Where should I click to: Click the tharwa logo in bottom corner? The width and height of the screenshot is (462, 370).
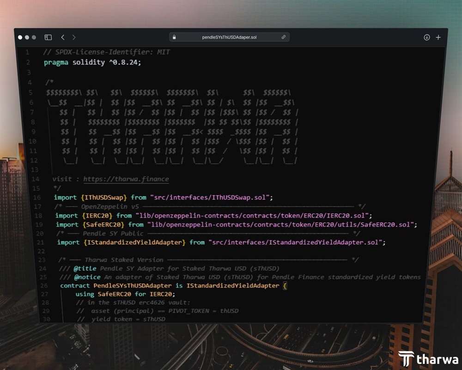pos(428,359)
